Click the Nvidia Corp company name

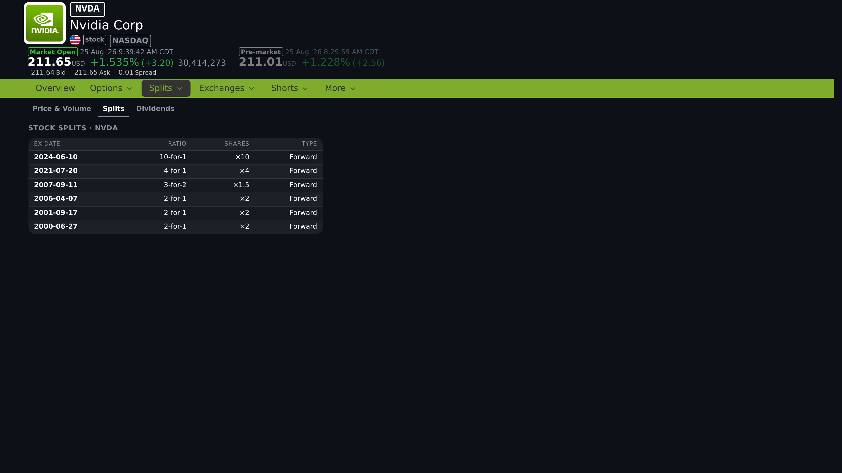[x=107, y=25]
